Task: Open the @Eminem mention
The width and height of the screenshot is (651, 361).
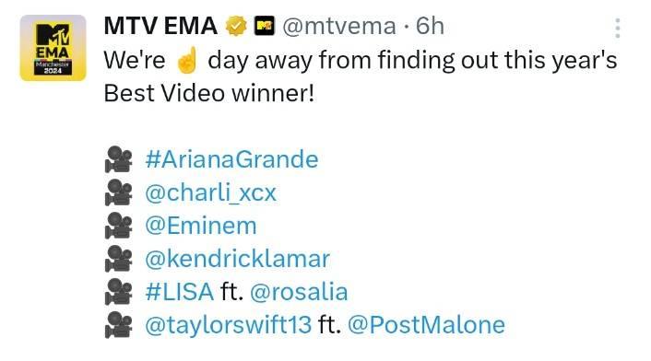Action: (x=201, y=226)
